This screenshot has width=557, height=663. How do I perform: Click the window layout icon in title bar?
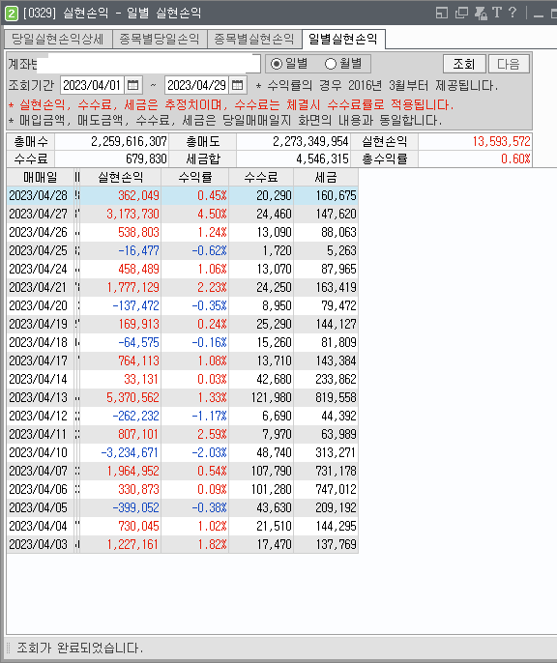tap(442, 13)
